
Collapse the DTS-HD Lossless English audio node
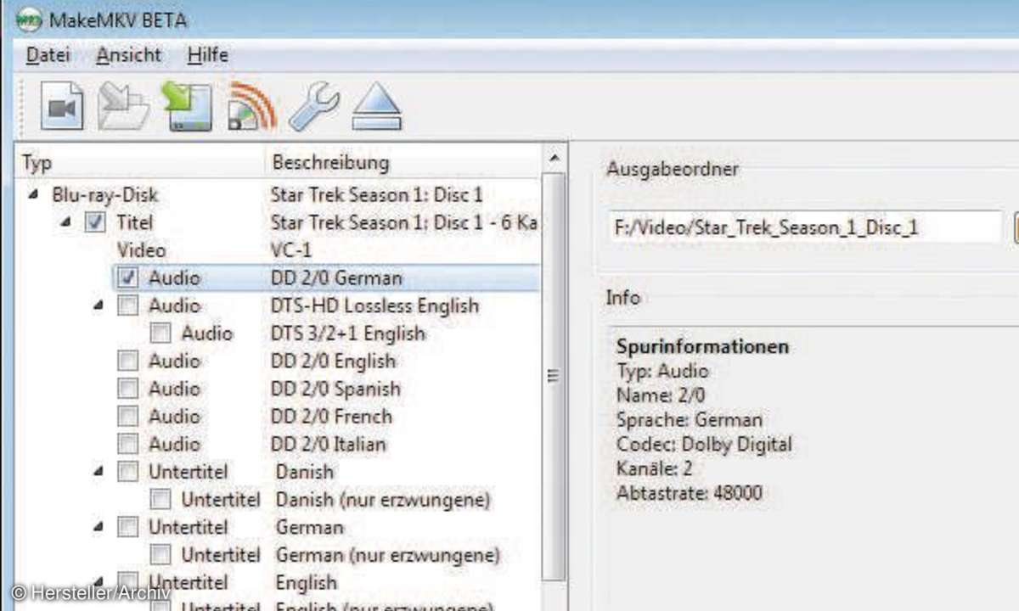click(x=99, y=305)
